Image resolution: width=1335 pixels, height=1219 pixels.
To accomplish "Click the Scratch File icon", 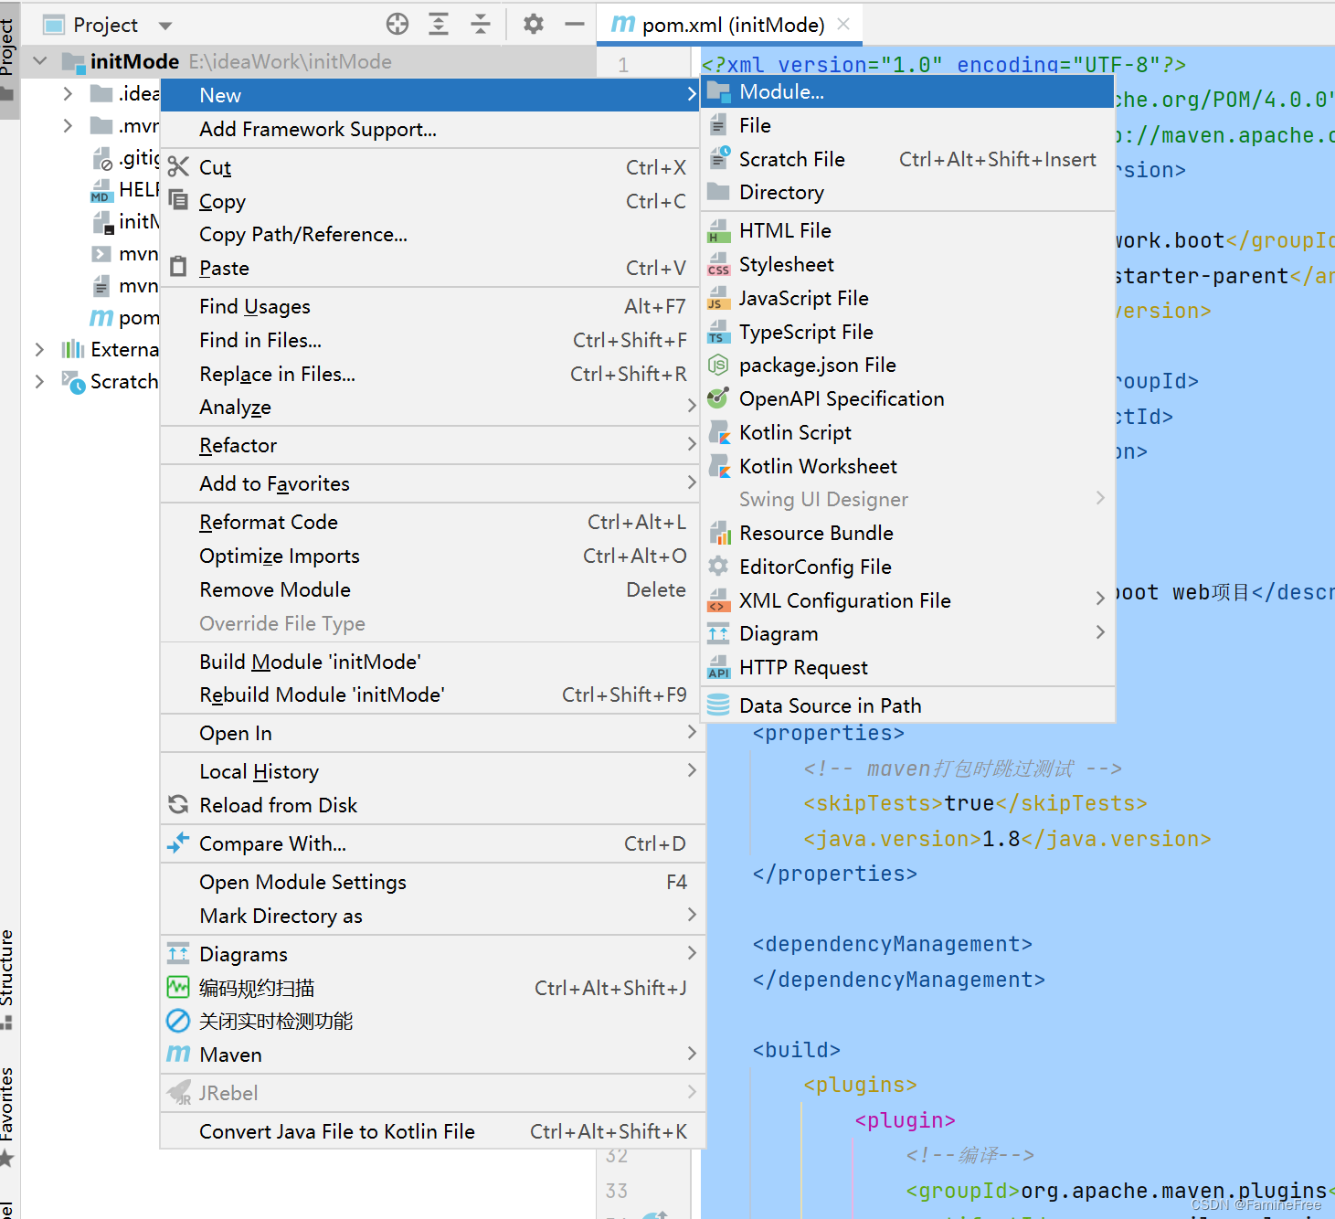I will (x=719, y=159).
